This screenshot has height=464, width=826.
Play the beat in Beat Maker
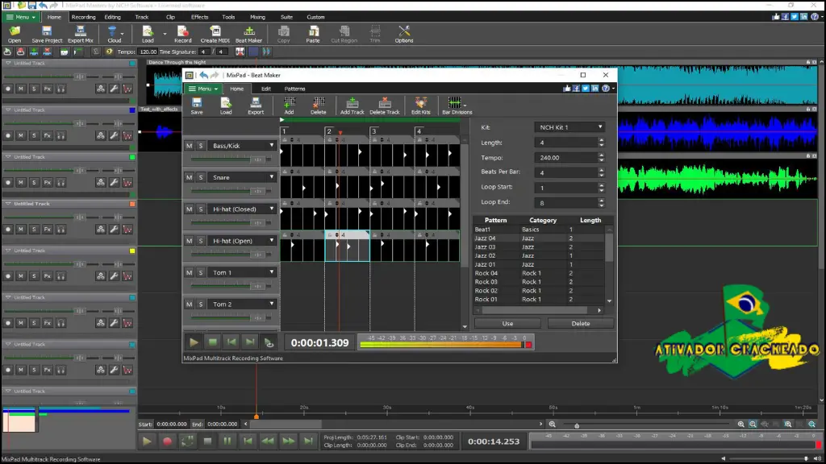(194, 342)
